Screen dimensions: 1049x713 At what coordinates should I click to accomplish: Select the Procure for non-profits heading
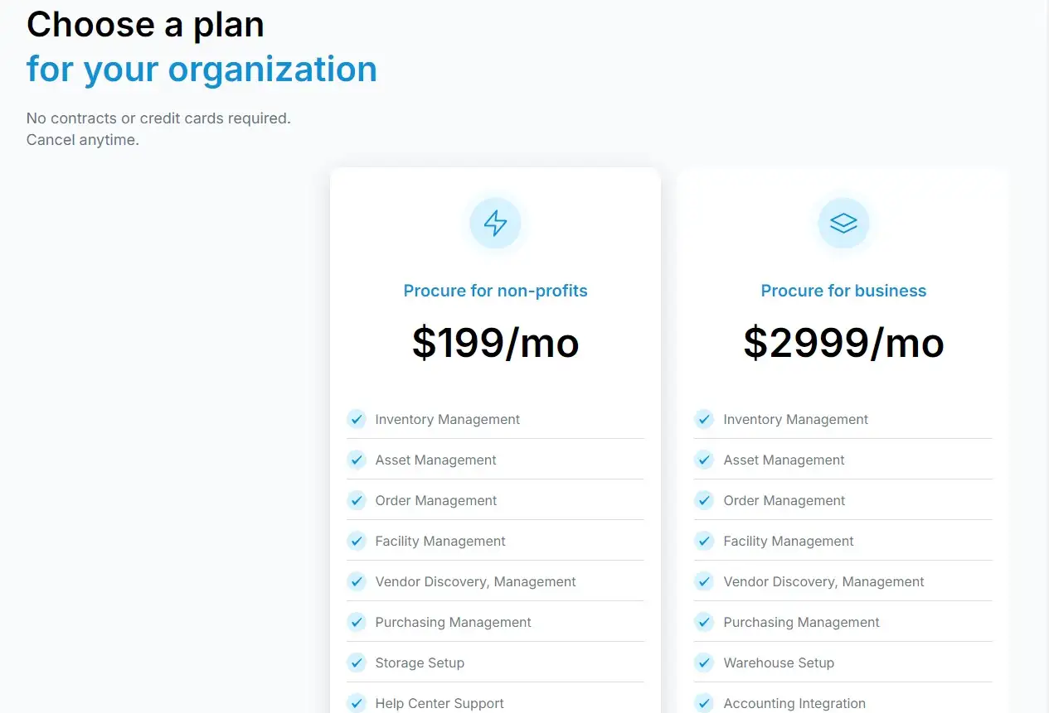tap(495, 291)
